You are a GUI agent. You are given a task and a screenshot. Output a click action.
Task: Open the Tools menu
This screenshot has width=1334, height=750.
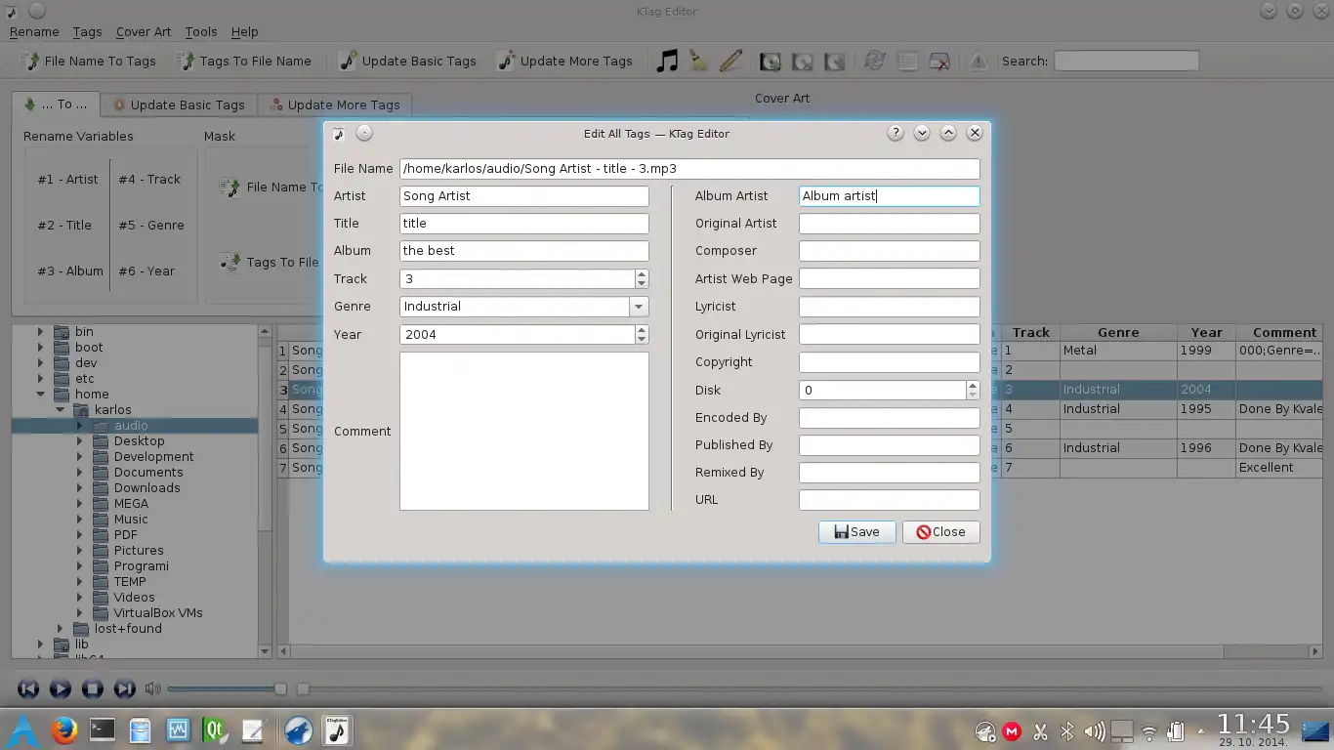[201, 31]
